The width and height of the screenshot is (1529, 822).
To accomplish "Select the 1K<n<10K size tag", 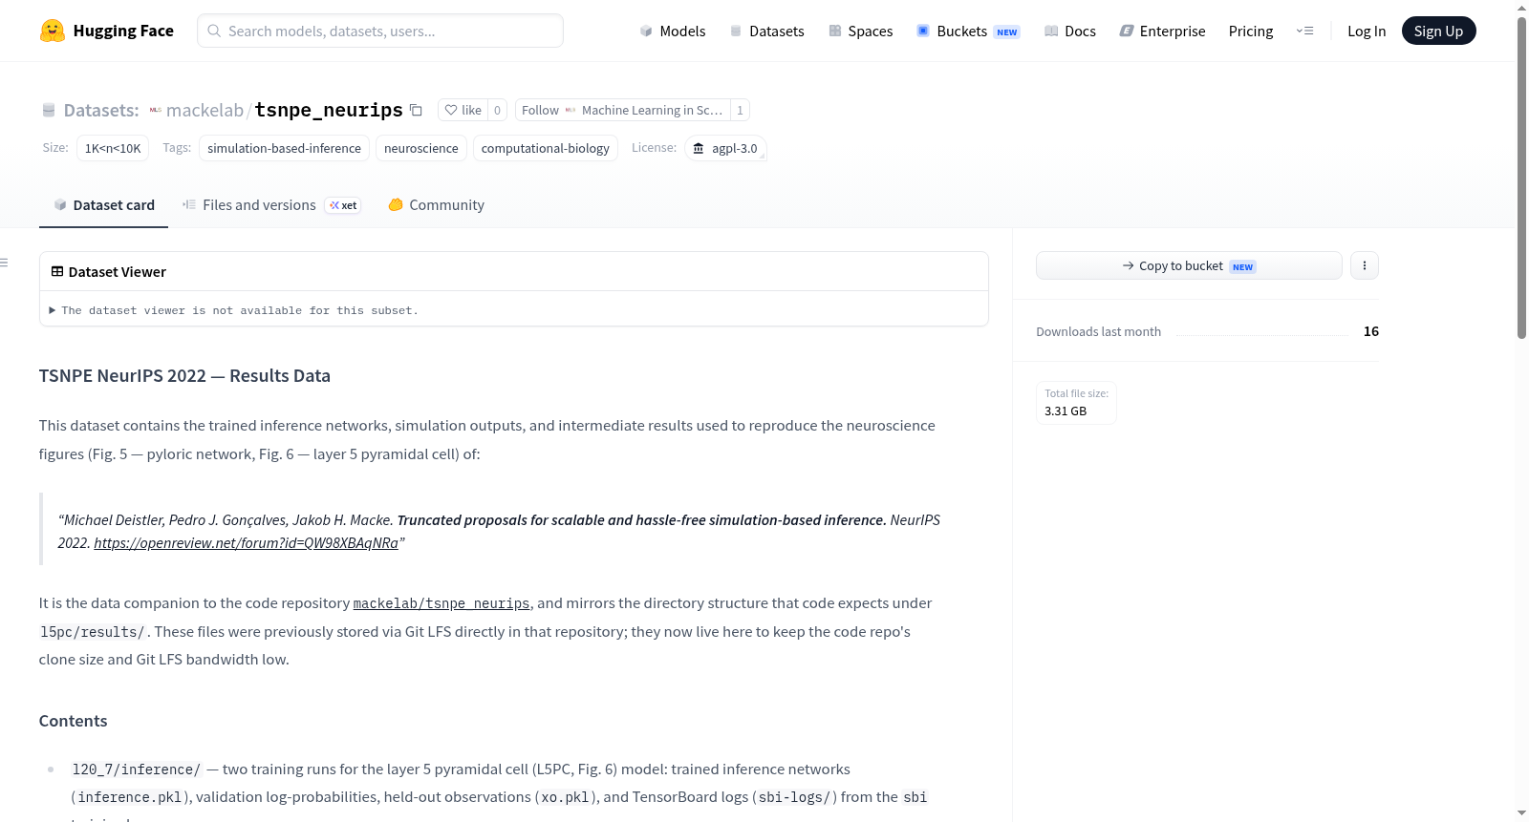I will [x=113, y=148].
